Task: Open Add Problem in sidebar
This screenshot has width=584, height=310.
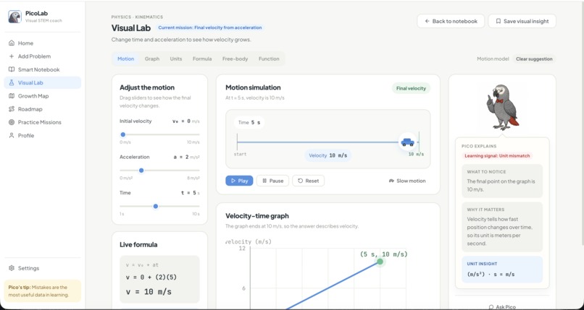Action: [x=43, y=56]
